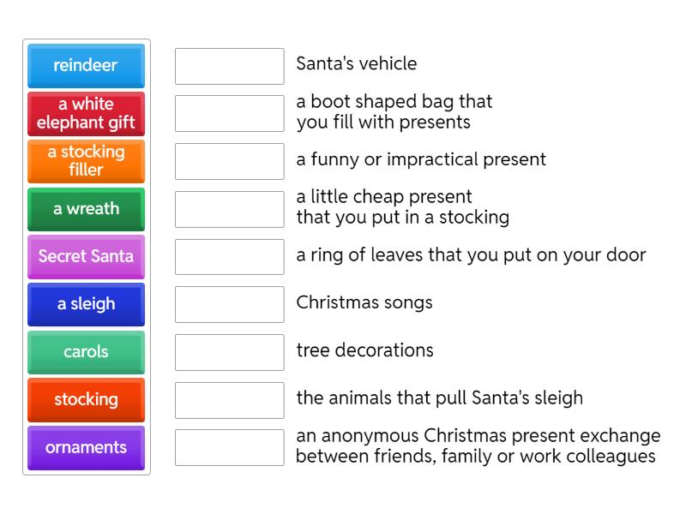Screen dimensions: 686x514
Task: Choose the box beside little cheap present clue
Action: [229, 207]
